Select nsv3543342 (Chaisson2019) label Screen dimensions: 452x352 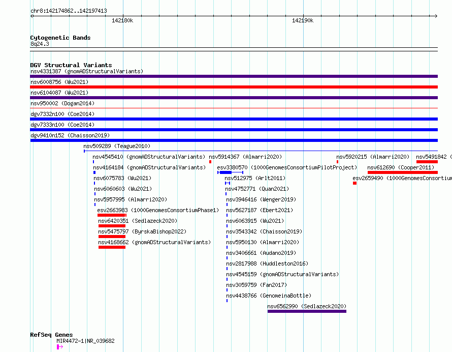coord(264,231)
